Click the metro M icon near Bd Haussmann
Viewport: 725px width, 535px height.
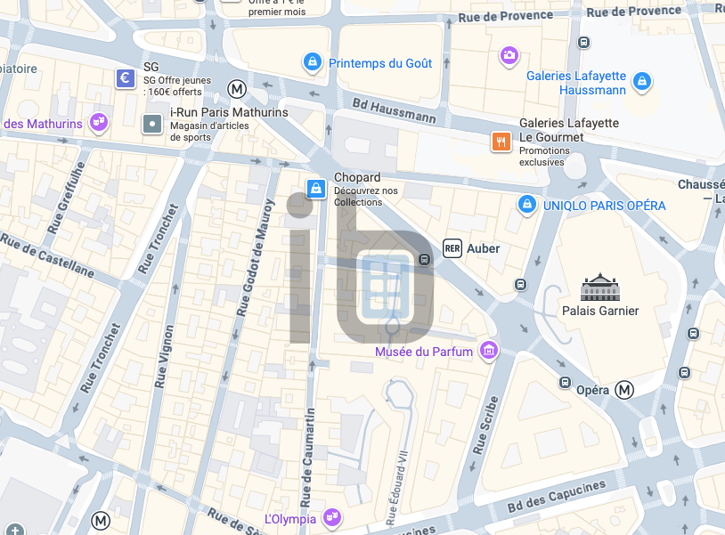point(237,89)
